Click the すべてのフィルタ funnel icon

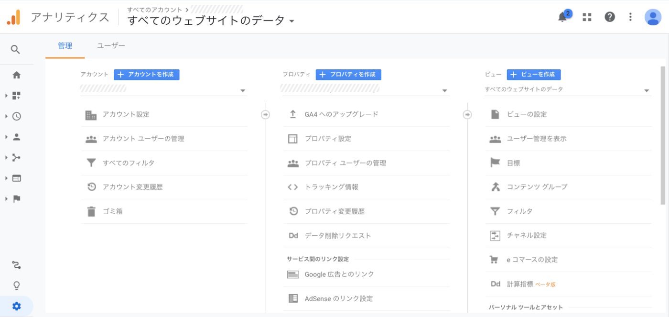[x=91, y=163]
